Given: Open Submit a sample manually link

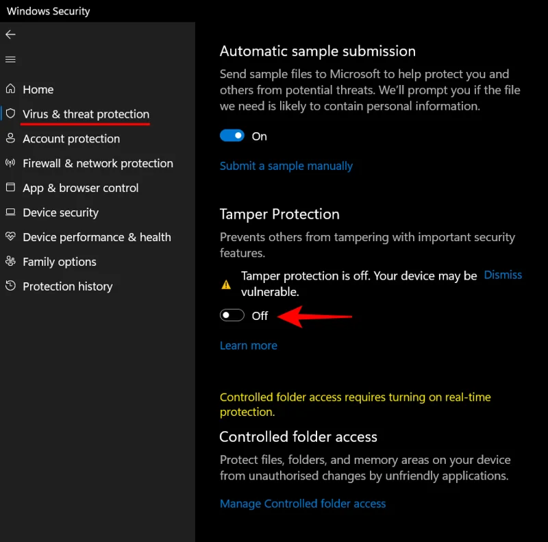Looking at the screenshot, I should coord(286,166).
